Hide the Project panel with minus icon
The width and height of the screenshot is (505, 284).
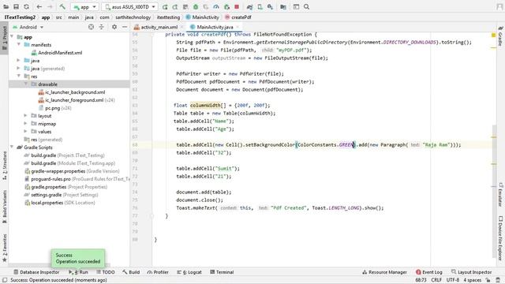click(125, 27)
